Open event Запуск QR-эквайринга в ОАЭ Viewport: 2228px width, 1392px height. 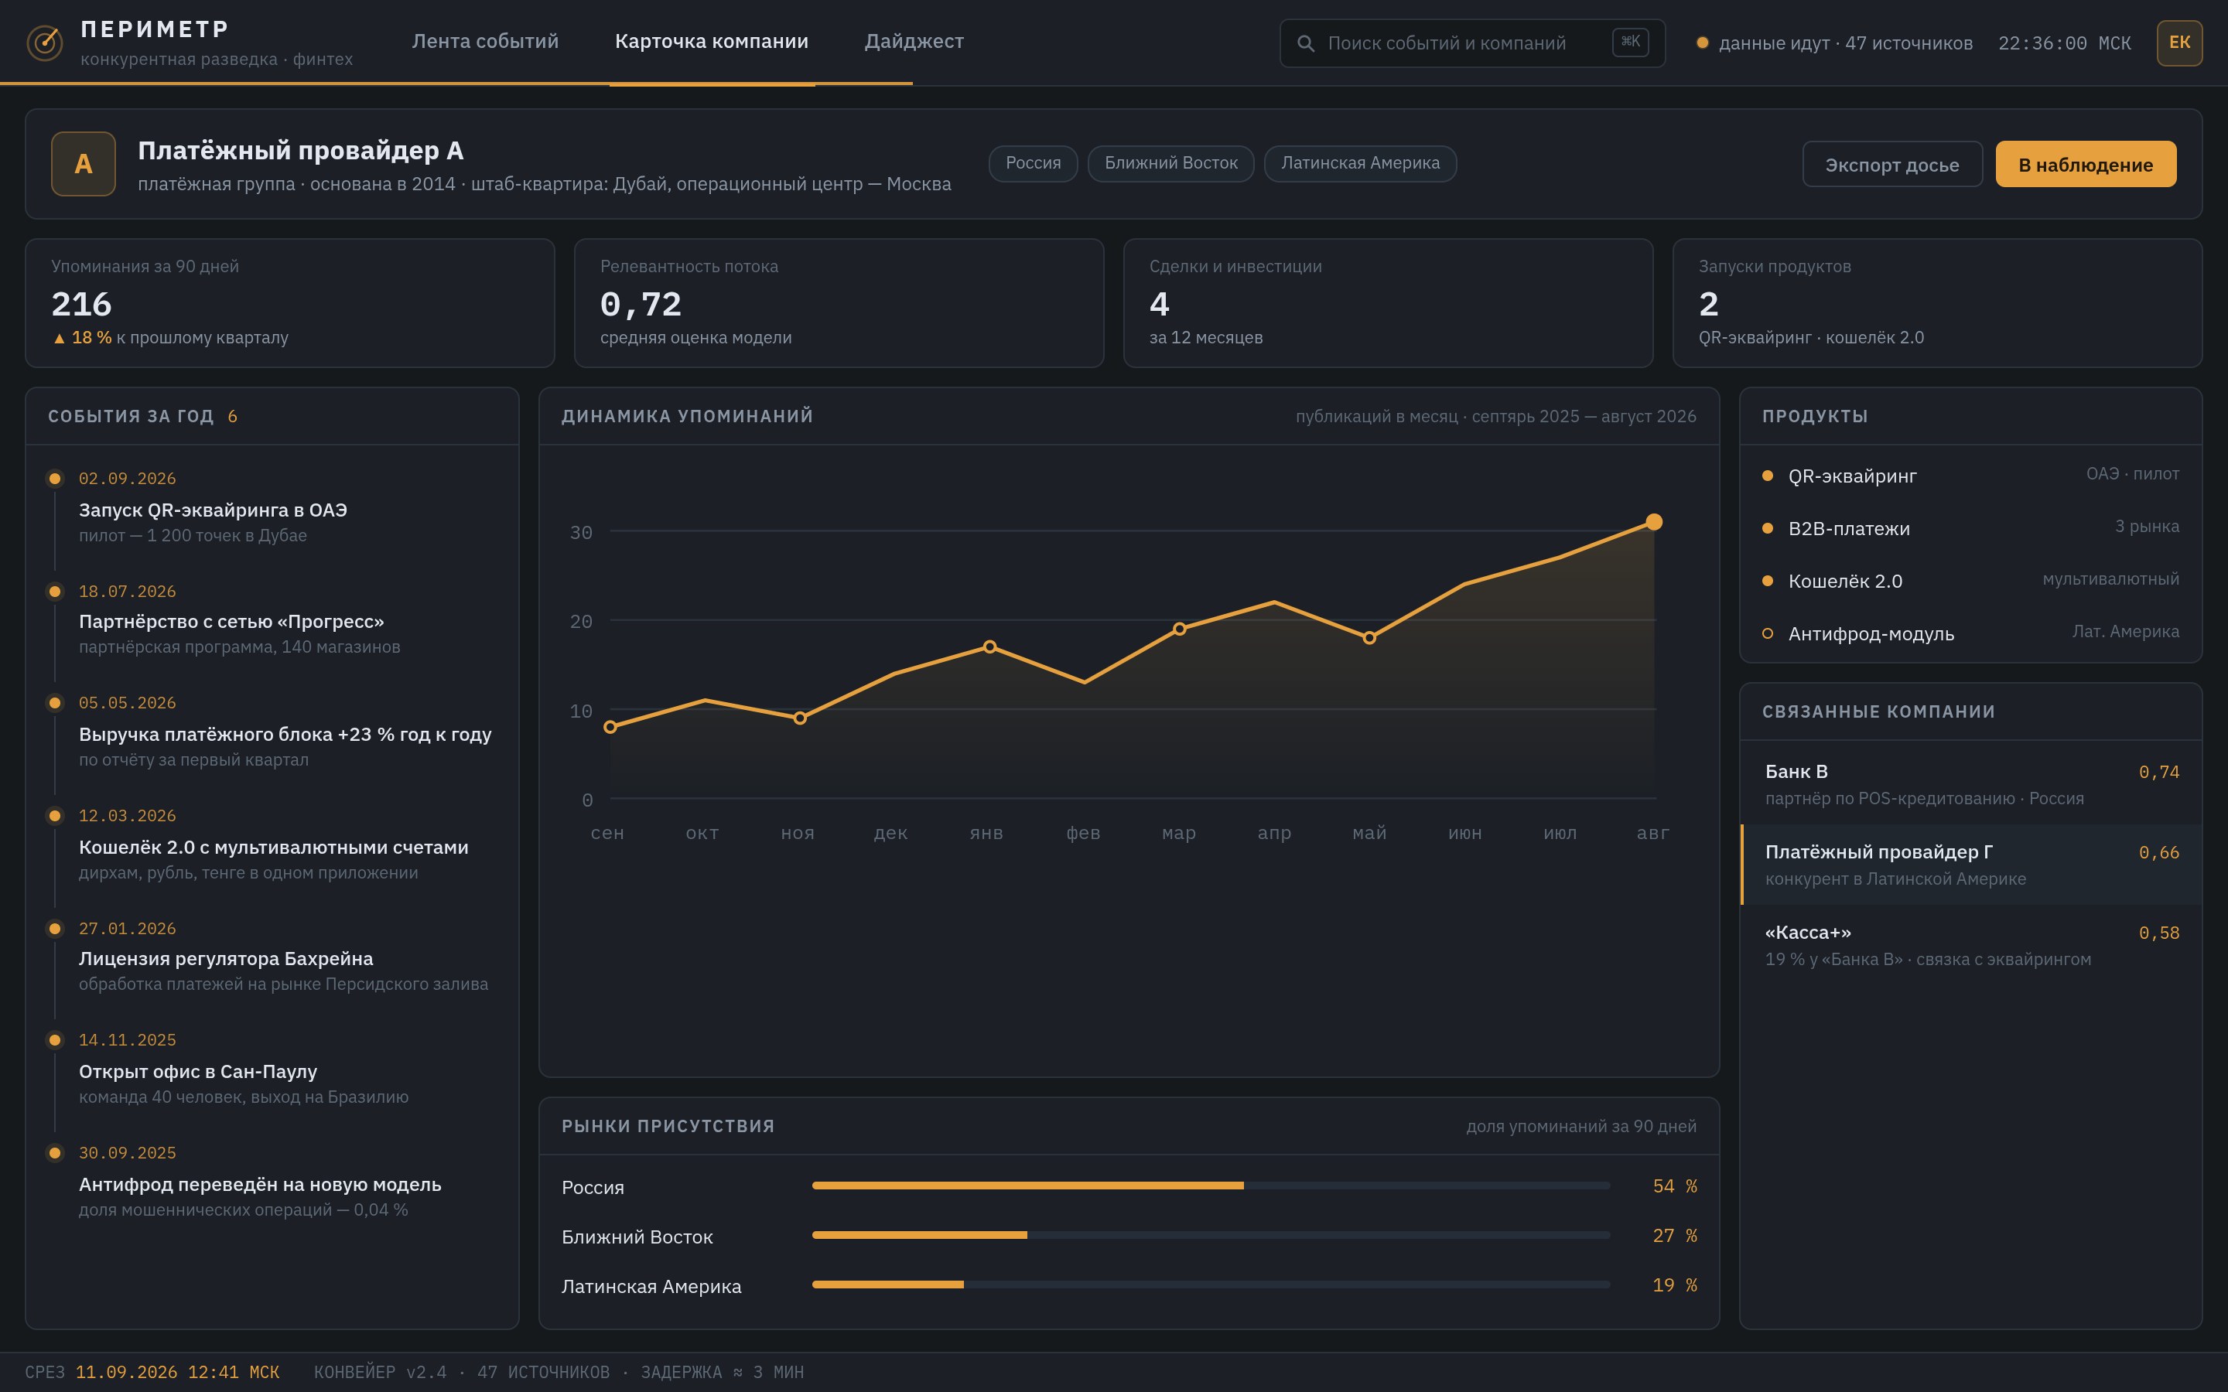point(213,510)
